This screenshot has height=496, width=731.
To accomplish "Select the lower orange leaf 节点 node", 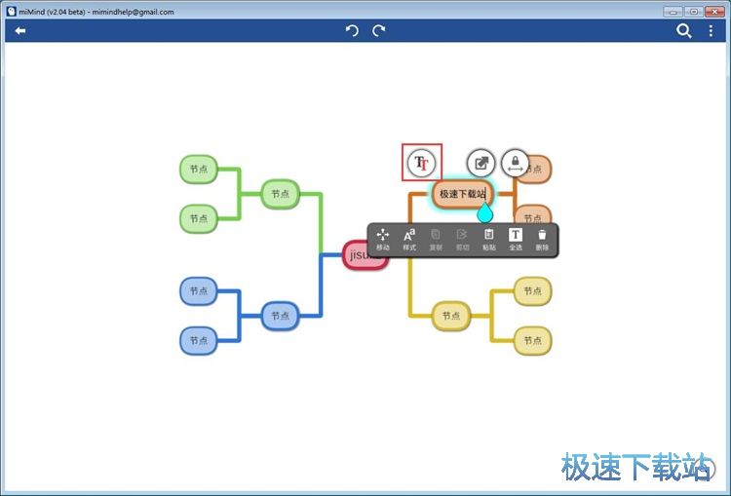I will pyautogui.click(x=533, y=215).
